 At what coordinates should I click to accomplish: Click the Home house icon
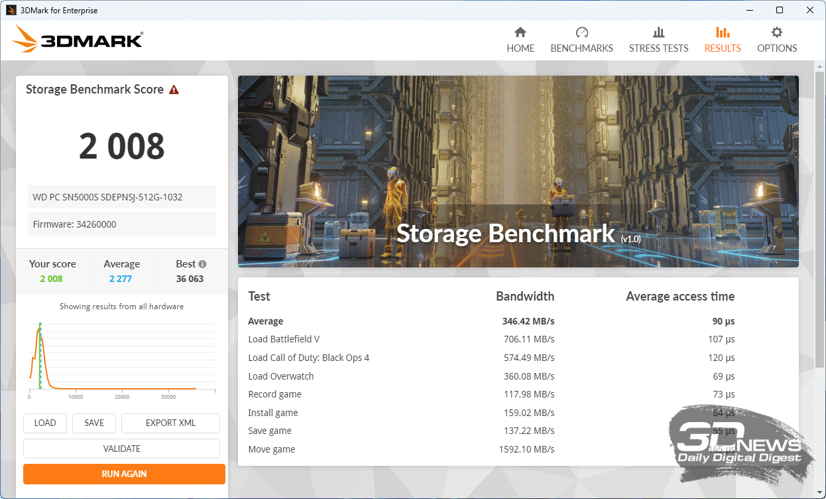pos(520,33)
